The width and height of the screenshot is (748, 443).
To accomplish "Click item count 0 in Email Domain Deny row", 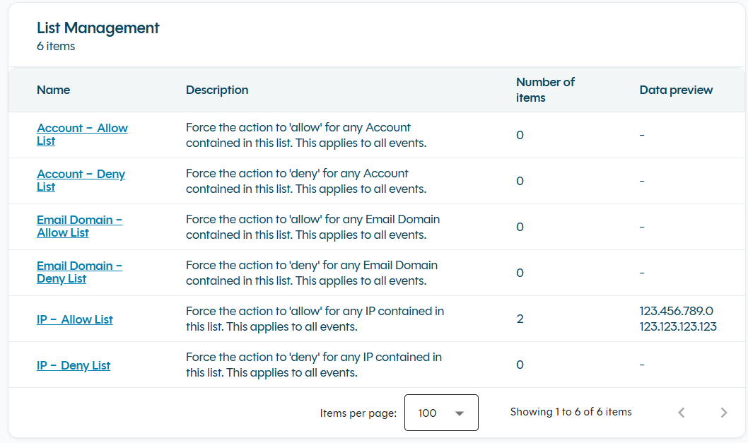I will coord(520,273).
